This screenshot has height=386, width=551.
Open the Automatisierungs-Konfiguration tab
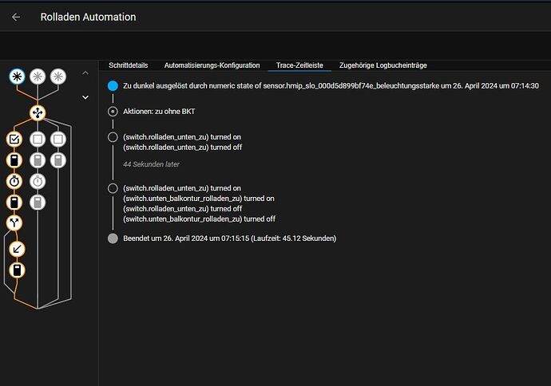(x=212, y=65)
